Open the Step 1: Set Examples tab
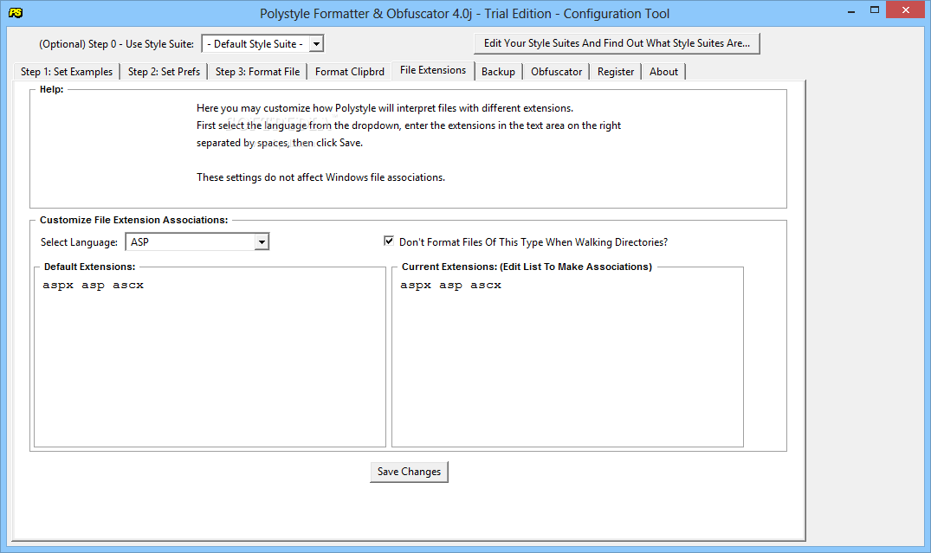 click(67, 72)
